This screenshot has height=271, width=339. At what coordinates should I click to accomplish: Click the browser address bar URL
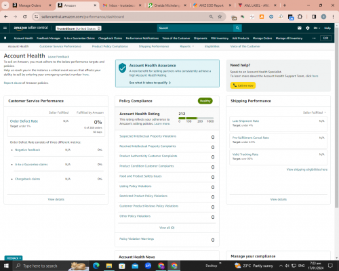coord(83,17)
